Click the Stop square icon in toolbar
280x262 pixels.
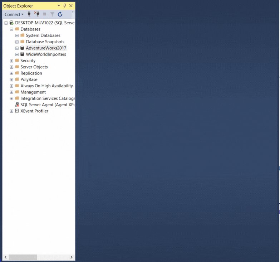44,14
